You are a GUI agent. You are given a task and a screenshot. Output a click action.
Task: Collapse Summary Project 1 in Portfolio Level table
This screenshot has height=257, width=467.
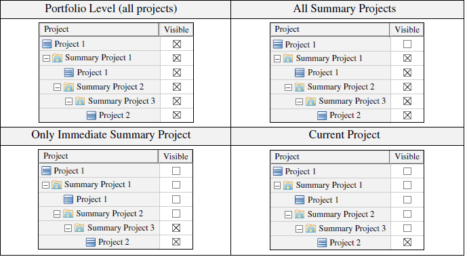point(46,58)
